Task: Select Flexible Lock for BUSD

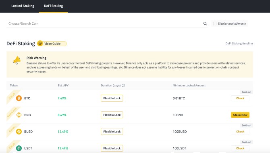Action: click(112, 132)
